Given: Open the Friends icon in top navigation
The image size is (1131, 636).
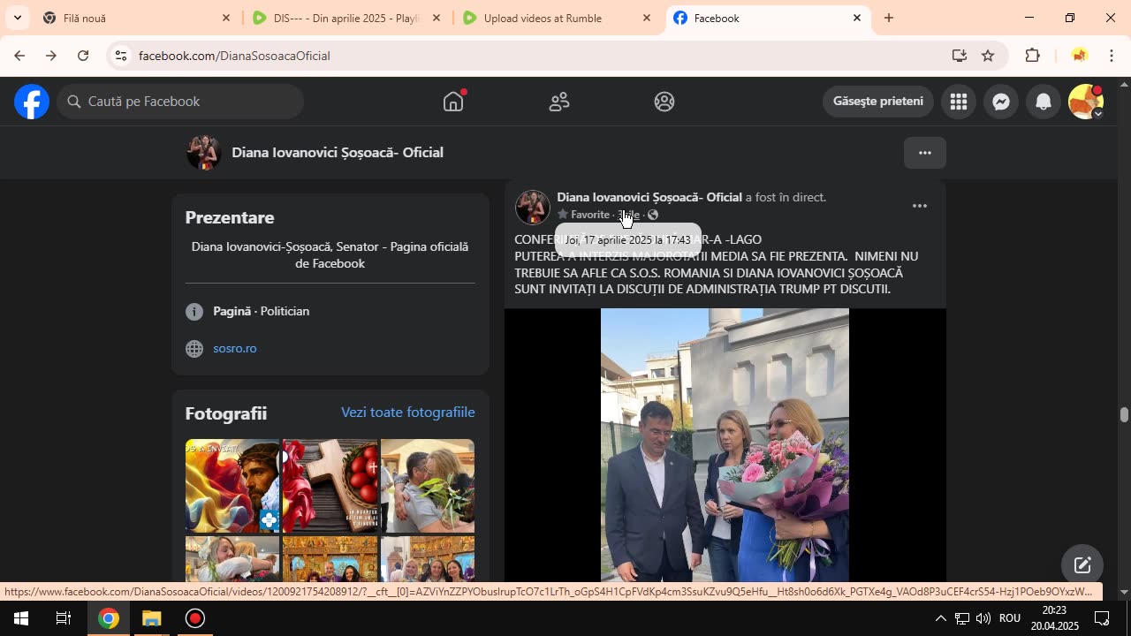Looking at the screenshot, I should click(x=559, y=102).
